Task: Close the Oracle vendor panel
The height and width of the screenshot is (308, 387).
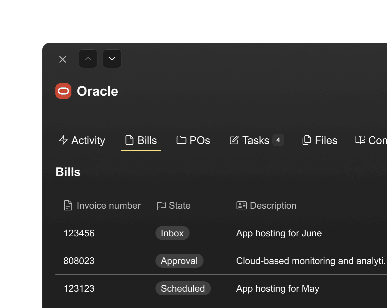Action: [63, 59]
